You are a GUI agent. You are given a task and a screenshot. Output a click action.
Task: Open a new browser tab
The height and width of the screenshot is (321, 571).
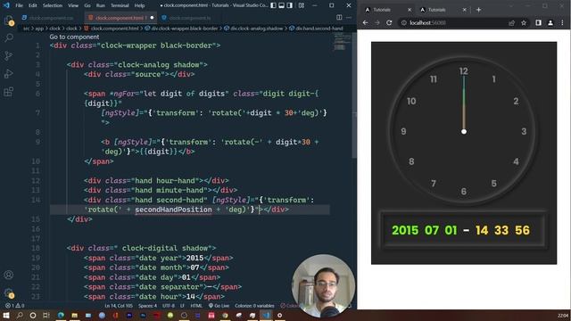coord(478,10)
